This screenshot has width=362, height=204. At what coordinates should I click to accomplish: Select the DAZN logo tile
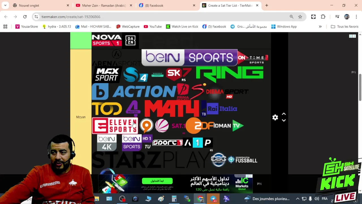coord(130,40)
